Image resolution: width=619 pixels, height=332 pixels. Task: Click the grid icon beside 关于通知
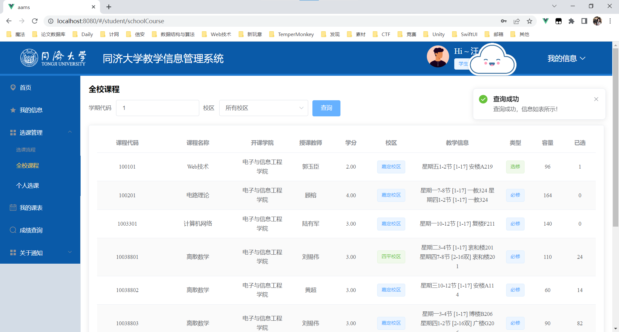pos(13,253)
